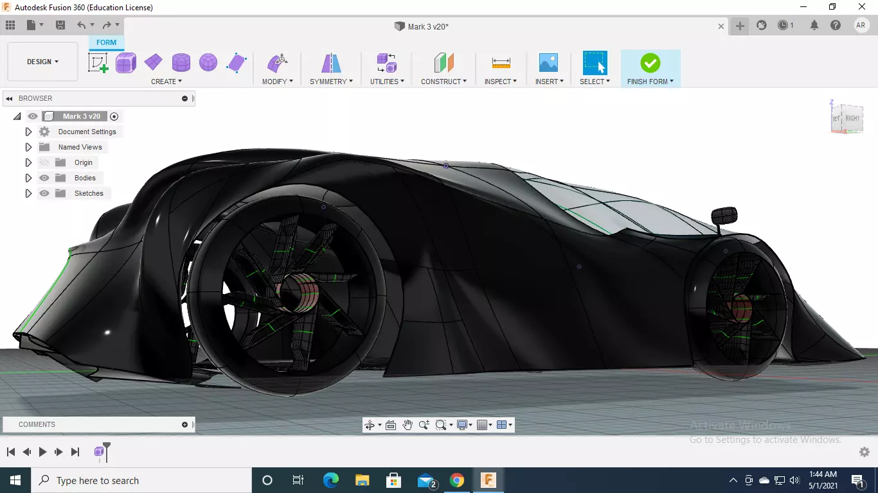This screenshot has height=493, width=878.
Task: Select the Create Sketch tool
Action: coord(98,63)
